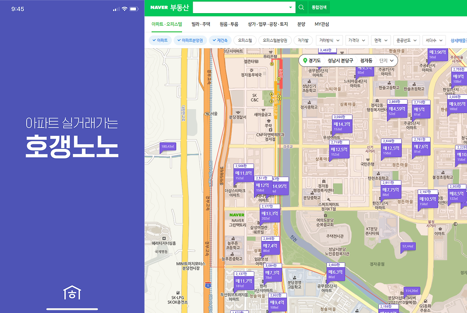Screen dimensions: 467x313
Task: Select the 성남신기 초등학교 school map icon
Action: pyautogui.click(x=309, y=81)
